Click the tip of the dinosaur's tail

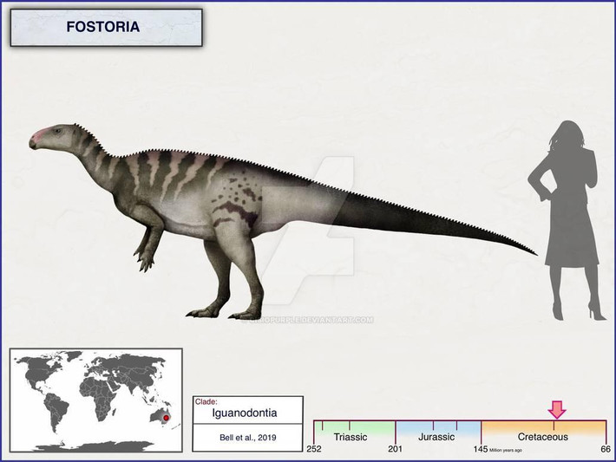point(534,254)
